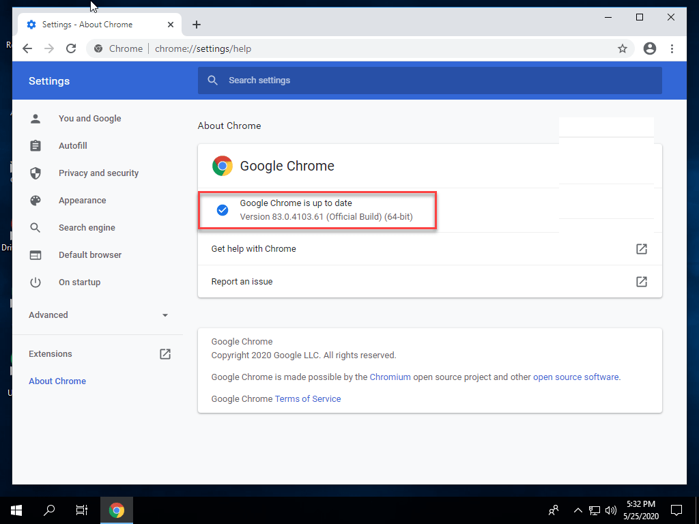The width and height of the screenshot is (699, 524).
Task: Click the Version 83.0.4103.61 text
Action: tap(326, 217)
